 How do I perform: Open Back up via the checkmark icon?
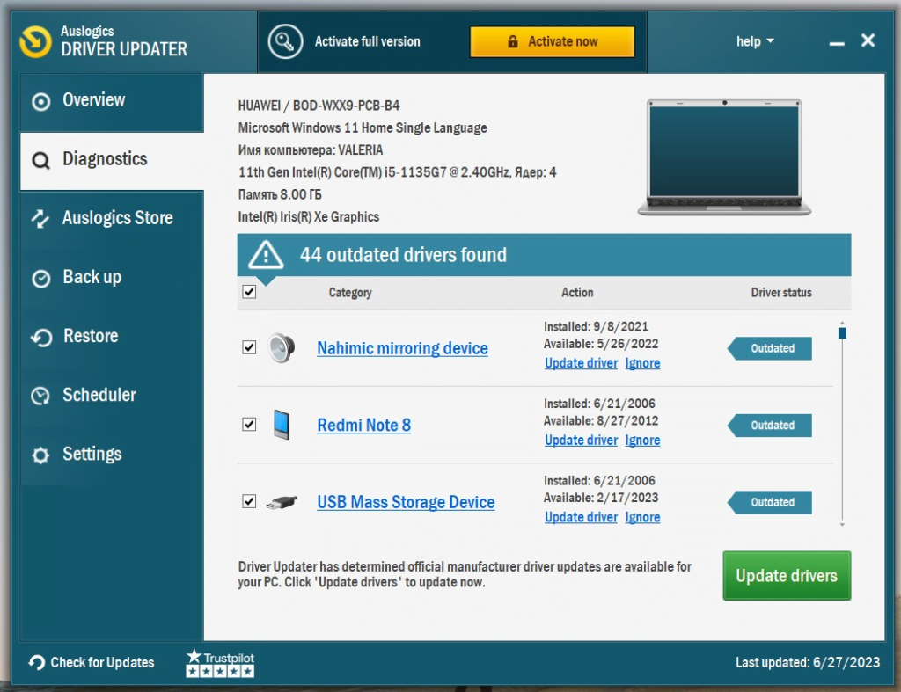41,277
